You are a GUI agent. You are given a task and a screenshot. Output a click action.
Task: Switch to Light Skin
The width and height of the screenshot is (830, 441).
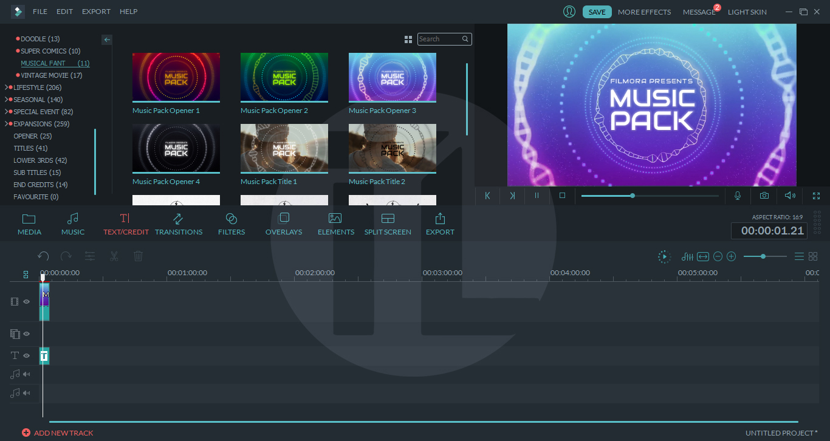747,12
